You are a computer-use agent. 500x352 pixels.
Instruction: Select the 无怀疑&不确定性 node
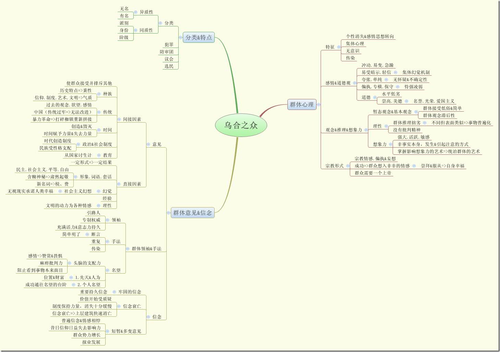pos(410,79)
